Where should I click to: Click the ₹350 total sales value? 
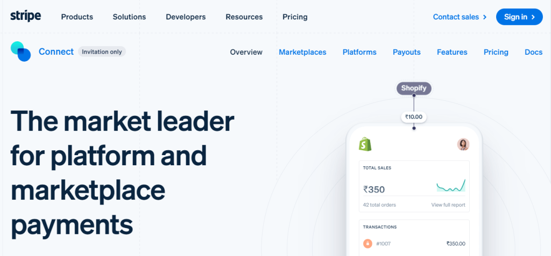[374, 189]
